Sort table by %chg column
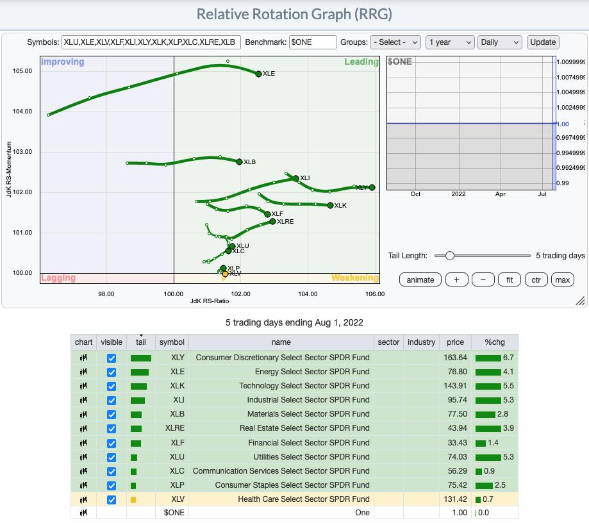Image resolution: width=589 pixels, height=523 pixels. (495, 342)
